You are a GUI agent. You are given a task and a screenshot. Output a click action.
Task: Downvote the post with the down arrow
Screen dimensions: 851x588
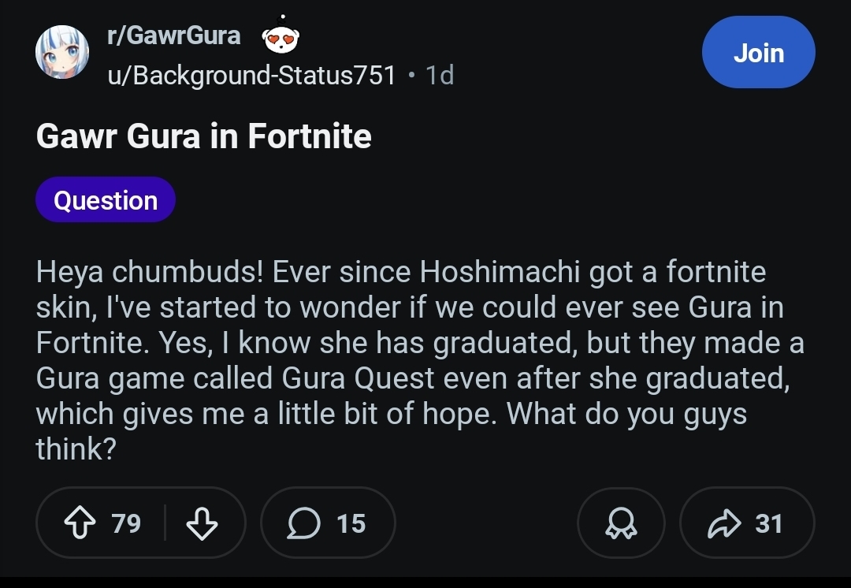pos(202,523)
